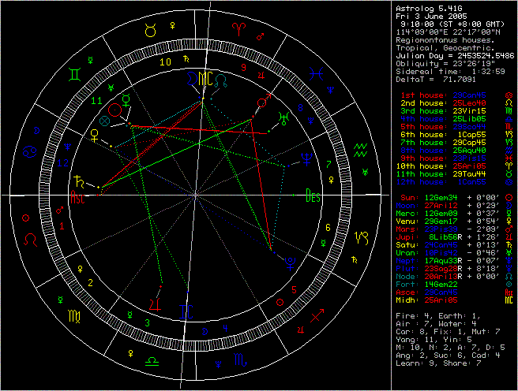
Task: Click the Sagittarius arrow glyph on the wheel
Action: (317, 316)
